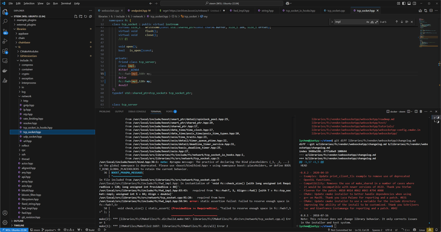Close the find widget

(x=412, y=21)
